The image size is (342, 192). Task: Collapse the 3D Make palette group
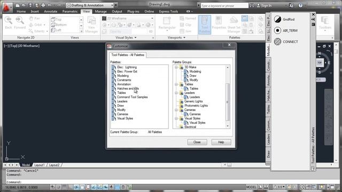tap(176, 67)
